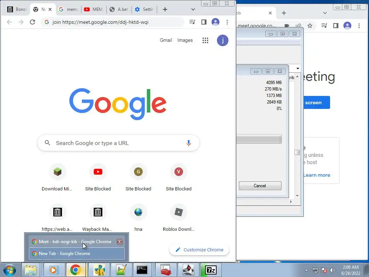Switch to the 'A bet' tab
Image resolution: width=369 pixels, height=277 pixels.
119,9
